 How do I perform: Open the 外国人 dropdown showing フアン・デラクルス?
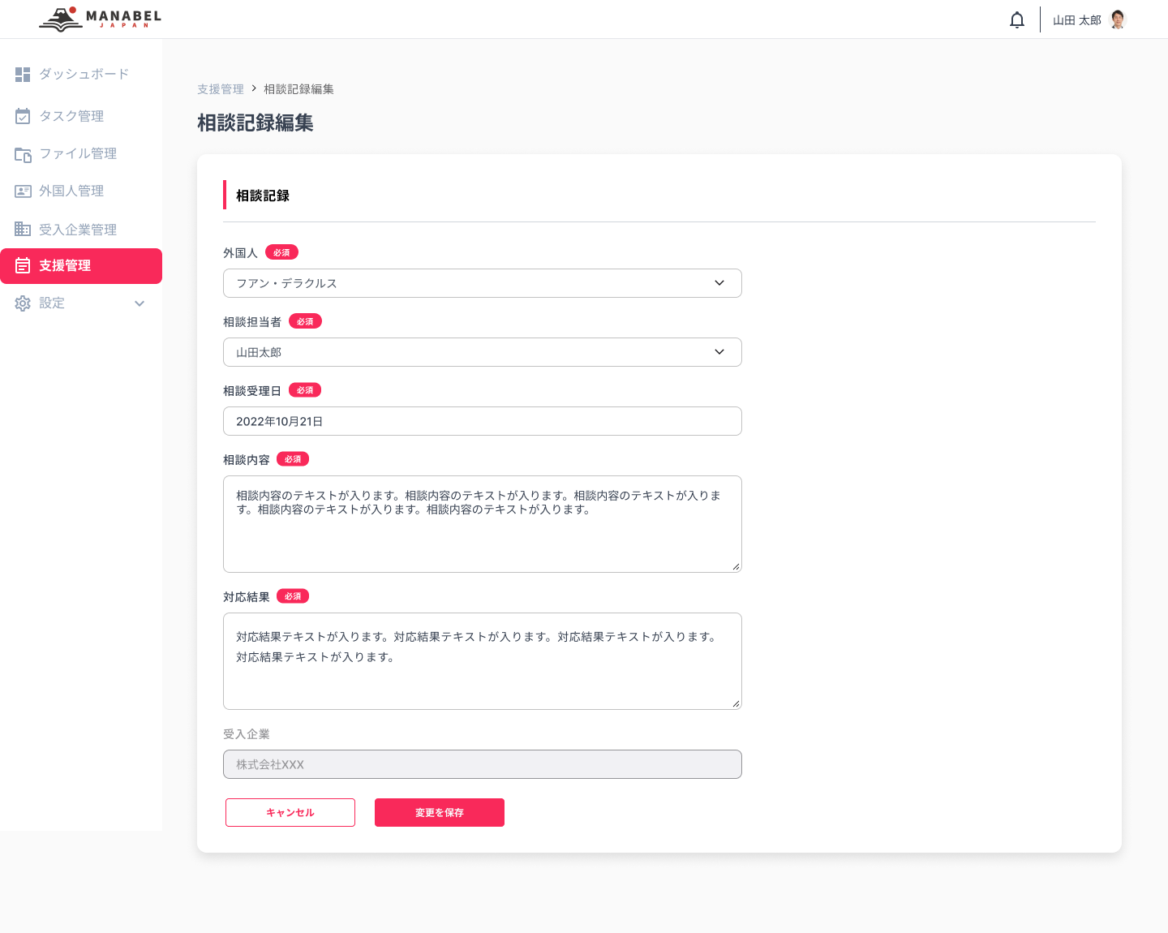482,283
